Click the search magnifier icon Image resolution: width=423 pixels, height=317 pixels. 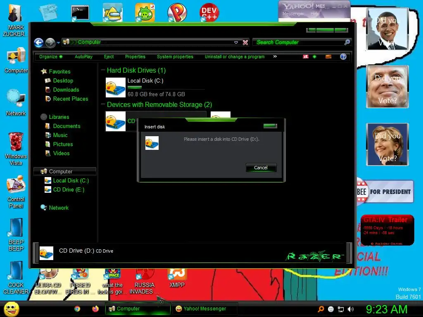pos(347,43)
